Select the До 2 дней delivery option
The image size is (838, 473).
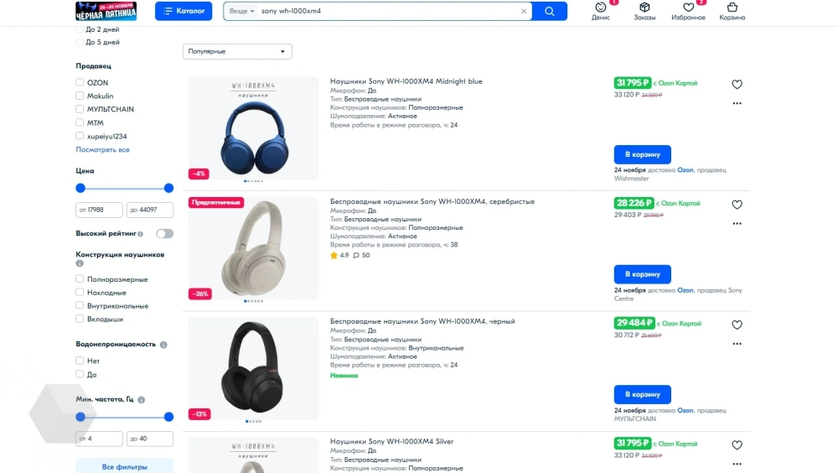80,29
